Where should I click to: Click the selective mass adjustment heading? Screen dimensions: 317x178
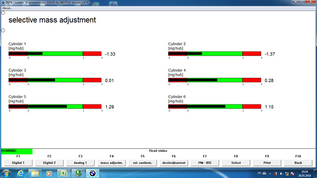coord(52,20)
